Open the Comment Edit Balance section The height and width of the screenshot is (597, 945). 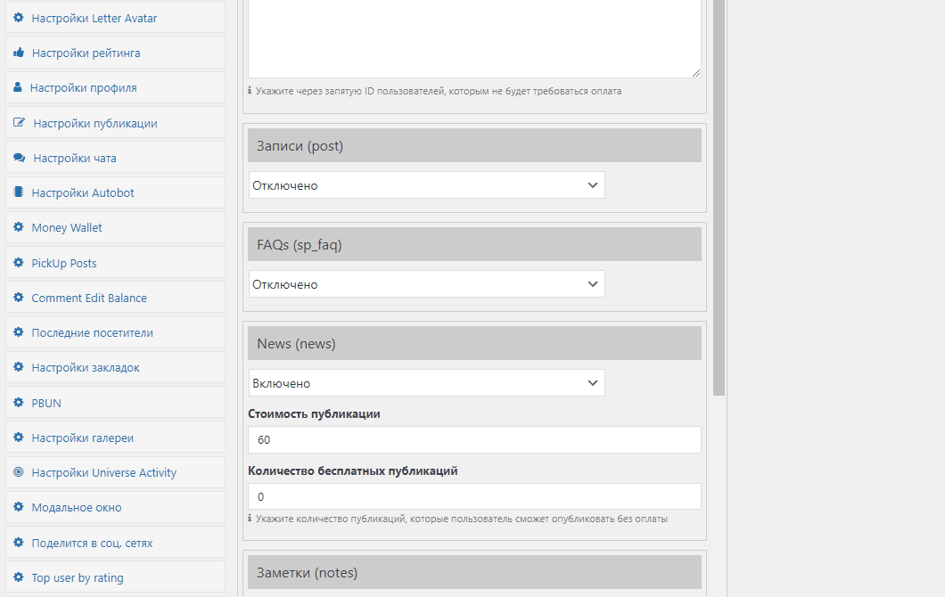(x=89, y=298)
